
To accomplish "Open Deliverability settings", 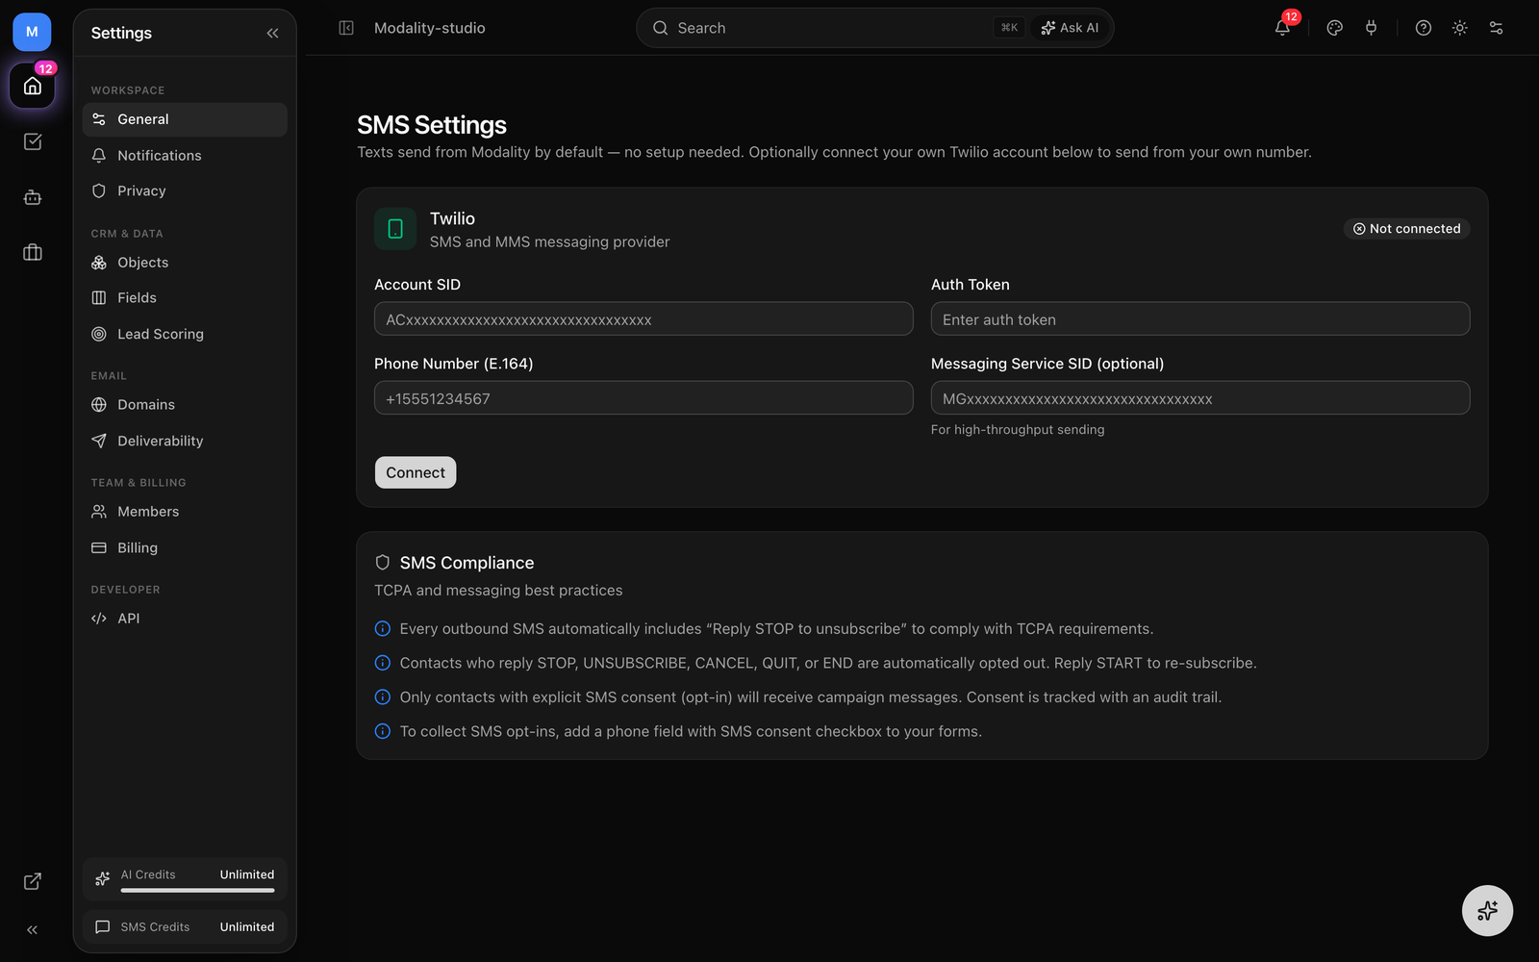I will tap(185, 441).
